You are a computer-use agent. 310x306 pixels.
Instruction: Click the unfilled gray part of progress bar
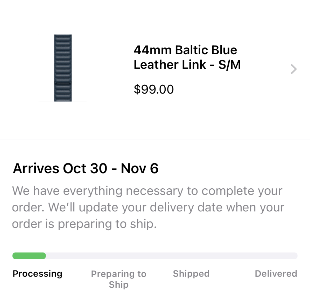point(172,256)
